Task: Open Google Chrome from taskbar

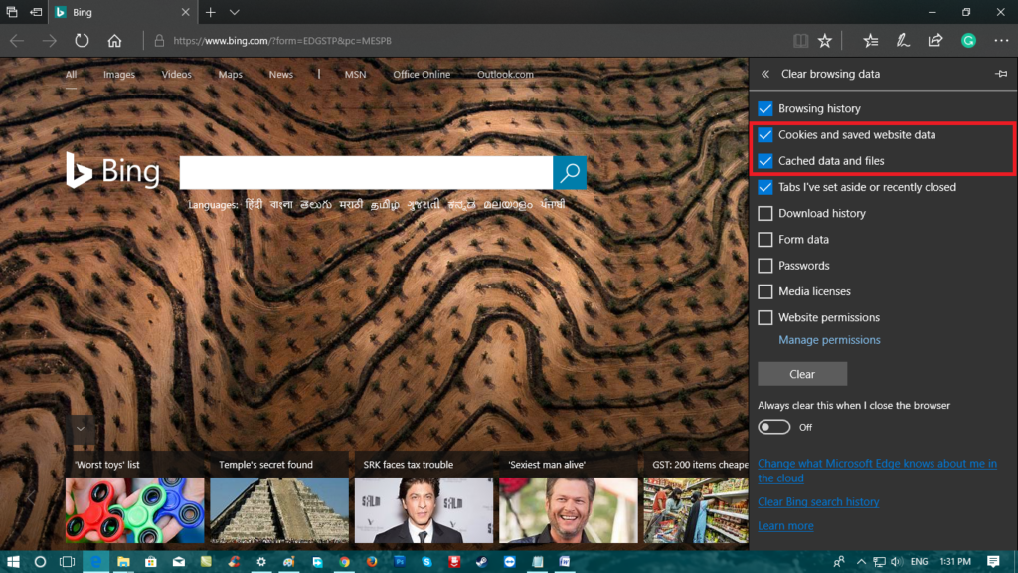Action: pos(344,561)
